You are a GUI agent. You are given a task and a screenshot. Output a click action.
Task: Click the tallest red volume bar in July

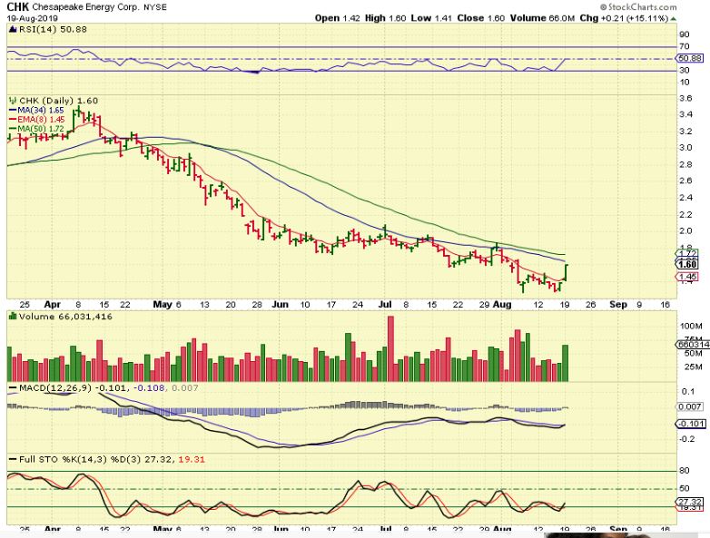tap(390, 349)
